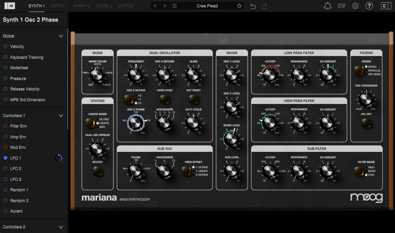
Task: Toggle the Accent button in Voicing
Action: coord(97,171)
